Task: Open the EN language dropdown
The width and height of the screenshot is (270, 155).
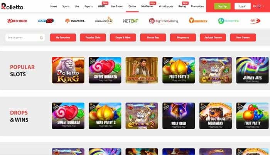Action: (257, 7)
